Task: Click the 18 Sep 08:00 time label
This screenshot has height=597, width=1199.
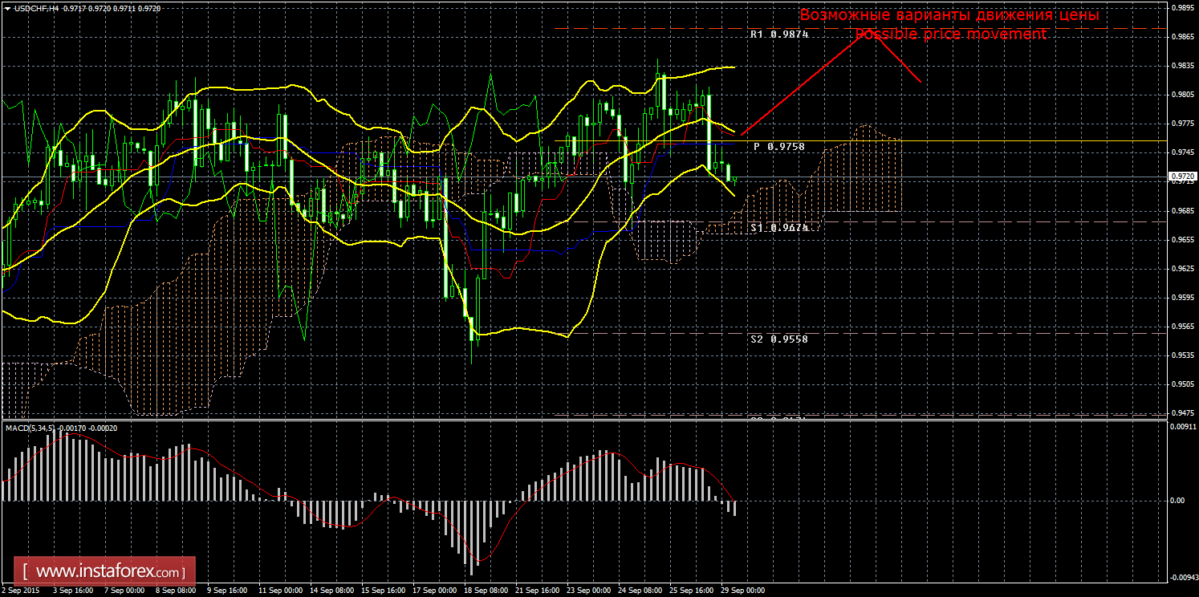Action: pyautogui.click(x=486, y=591)
